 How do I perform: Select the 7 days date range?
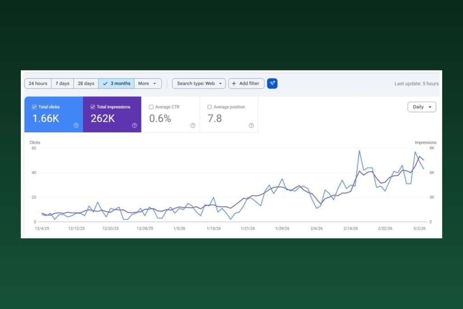[x=62, y=83]
